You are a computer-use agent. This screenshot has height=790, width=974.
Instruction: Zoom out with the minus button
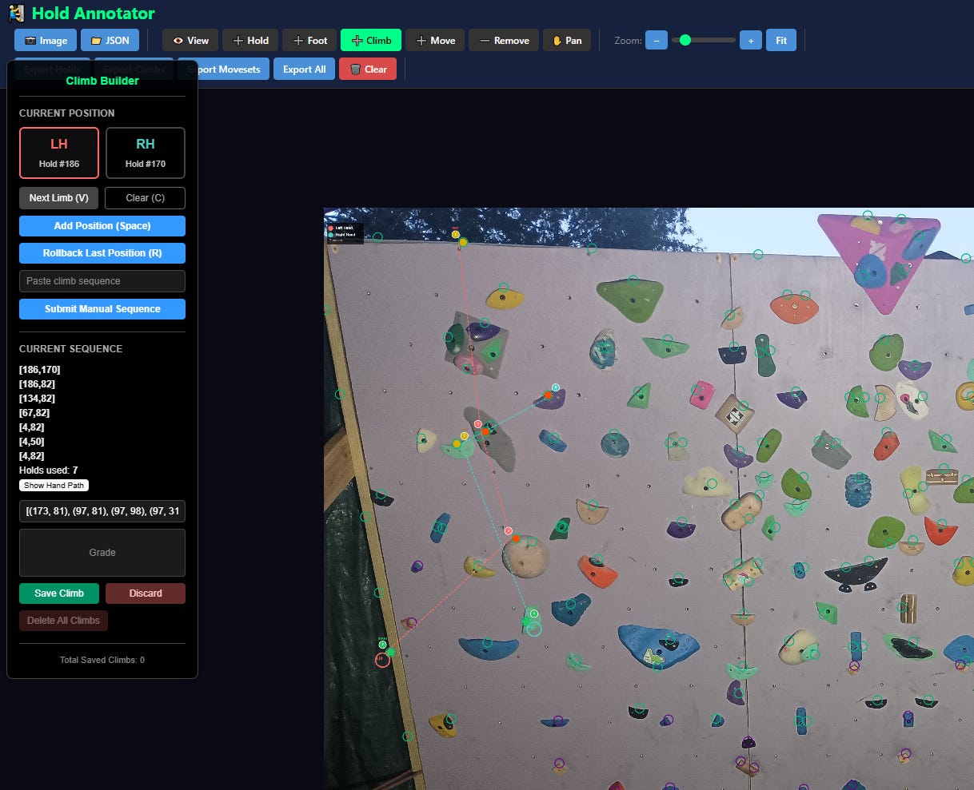[x=657, y=40]
